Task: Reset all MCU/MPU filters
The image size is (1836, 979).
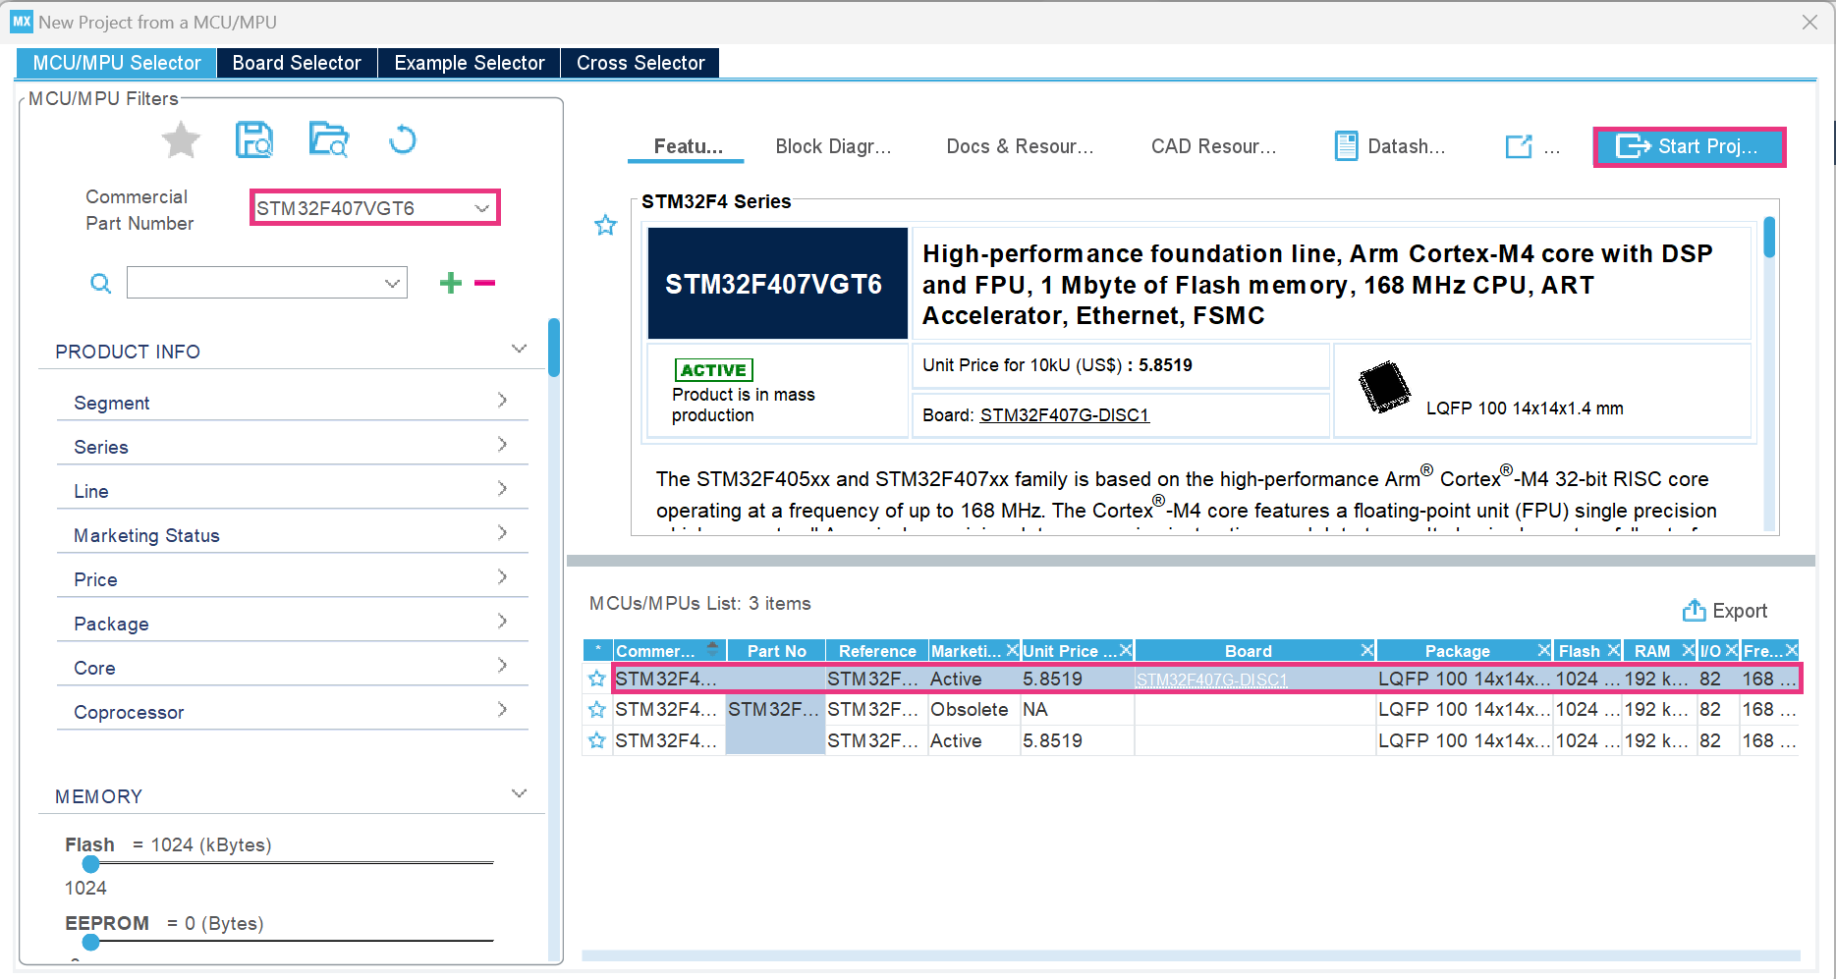Action: pos(403,140)
